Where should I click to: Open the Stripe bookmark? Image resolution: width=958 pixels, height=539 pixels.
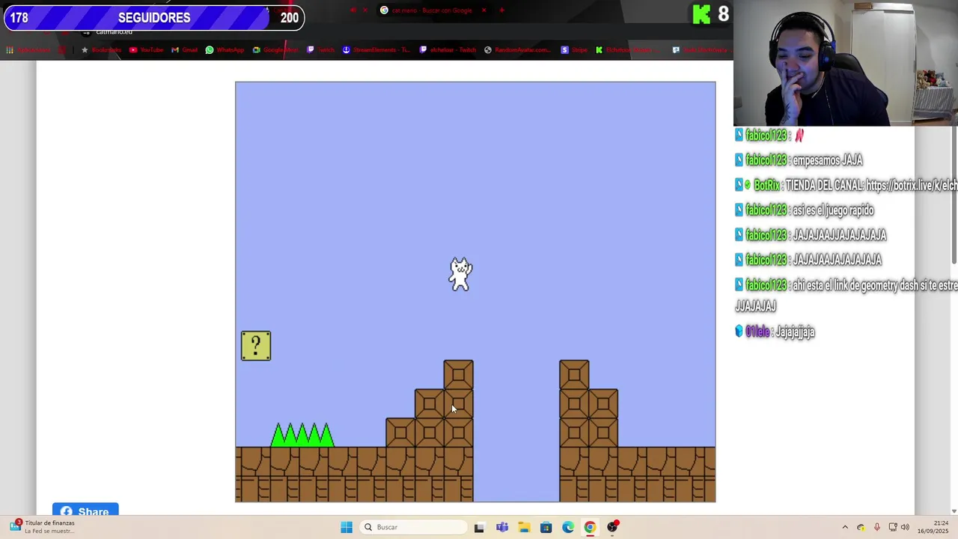pos(576,50)
